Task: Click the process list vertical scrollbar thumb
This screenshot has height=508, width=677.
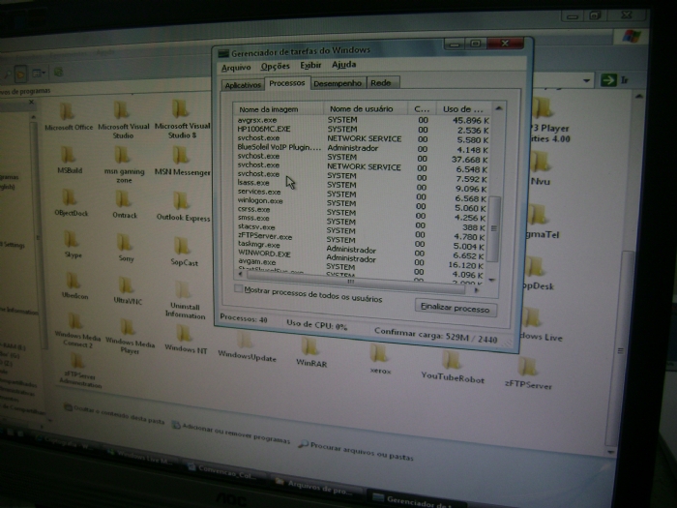Action: (x=494, y=228)
